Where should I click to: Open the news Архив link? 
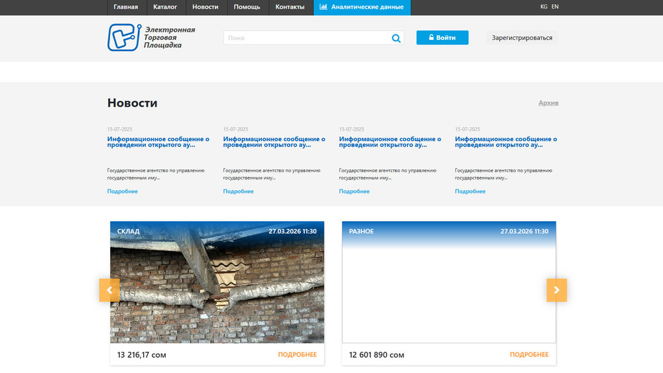548,103
